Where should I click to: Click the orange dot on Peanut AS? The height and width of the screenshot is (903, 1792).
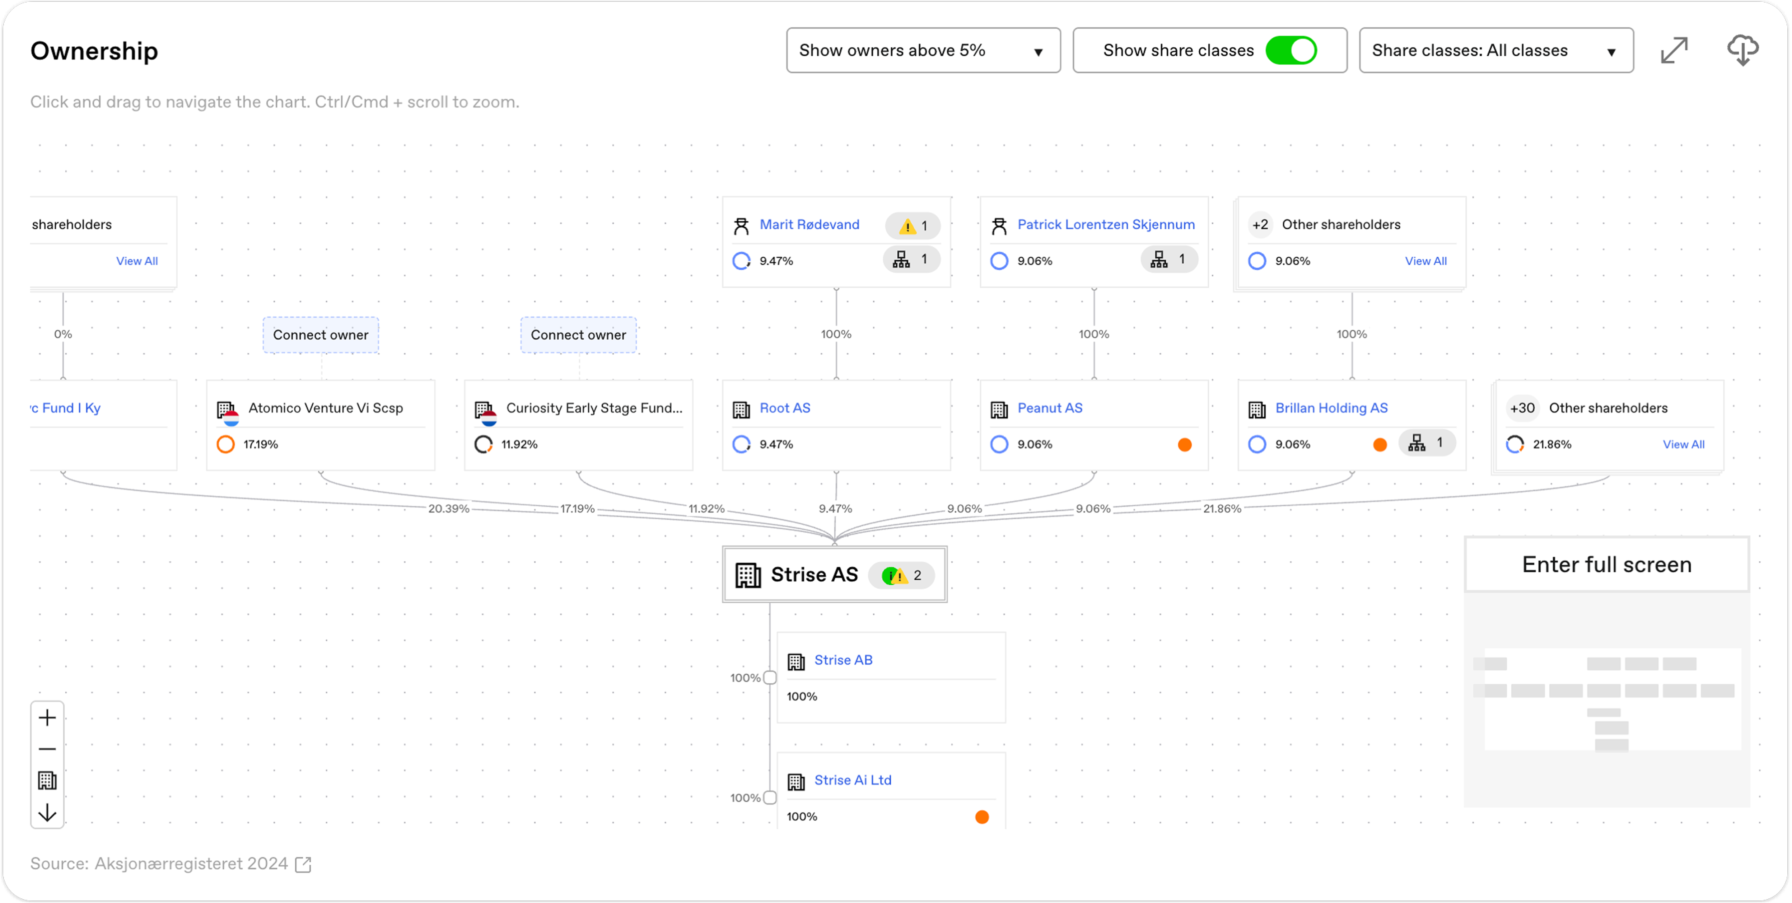pyautogui.click(x=1184, y=445)
